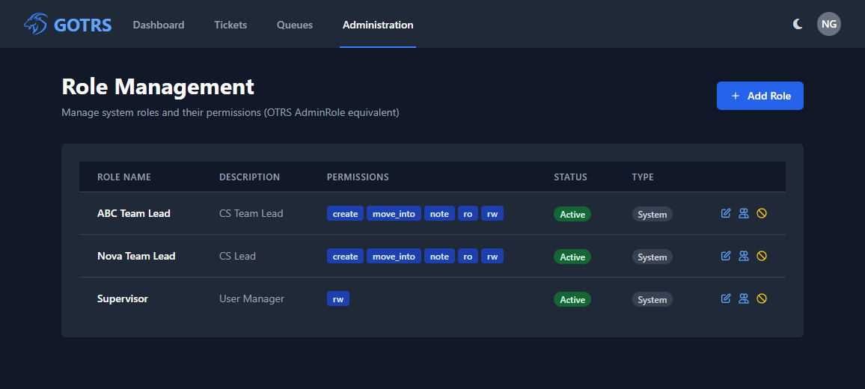The width and height of the screenshot is (865, 389).
Task: Open the NG user avatar menu
Action: (828, 24)
